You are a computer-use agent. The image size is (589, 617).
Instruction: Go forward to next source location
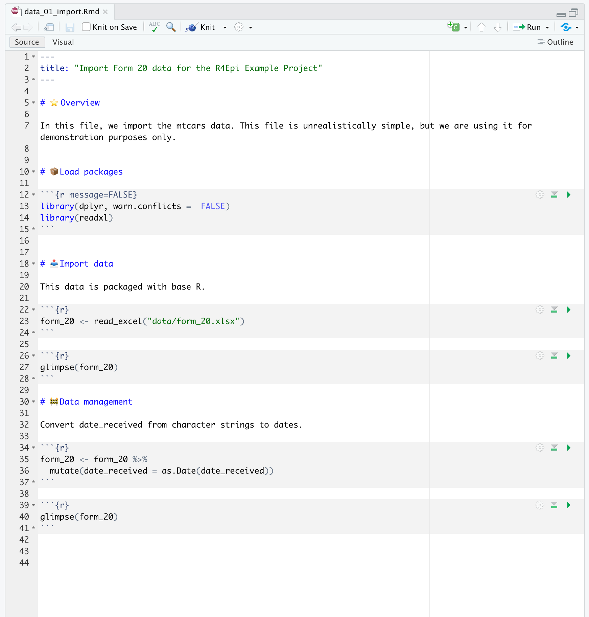coord(28,27)
